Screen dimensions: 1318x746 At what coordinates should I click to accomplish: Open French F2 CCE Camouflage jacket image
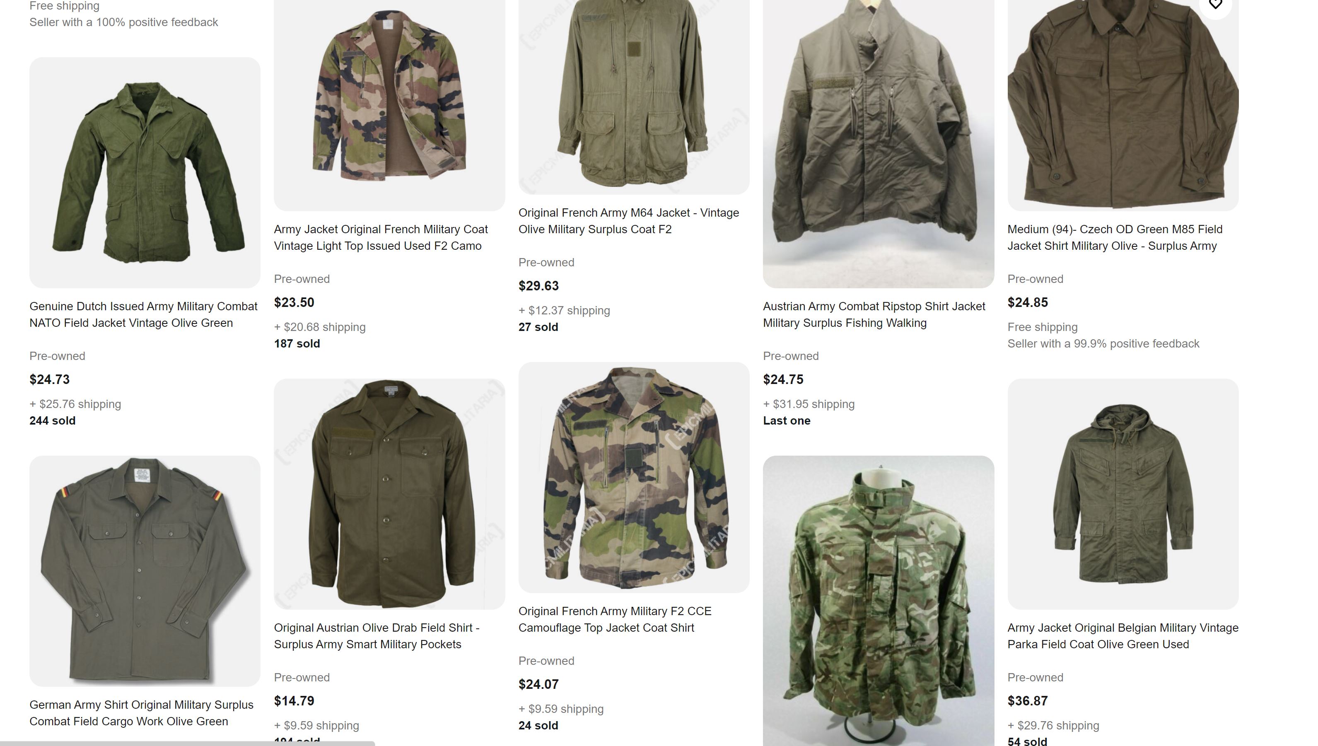634,478
